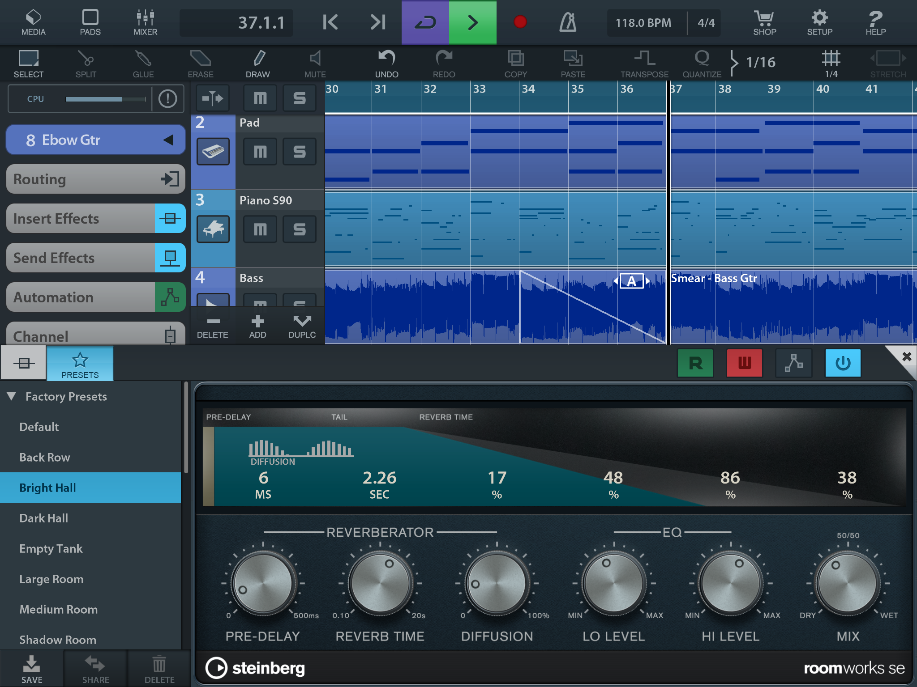Toggle the metronome click icon
This screenshot has width=917, height=687.
click(567, 22)
